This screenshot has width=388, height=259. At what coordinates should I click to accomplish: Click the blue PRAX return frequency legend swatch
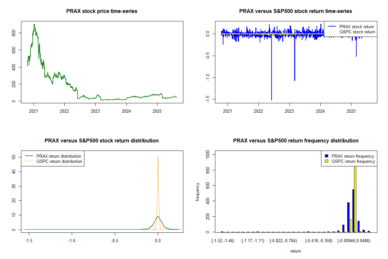[327, 156]
